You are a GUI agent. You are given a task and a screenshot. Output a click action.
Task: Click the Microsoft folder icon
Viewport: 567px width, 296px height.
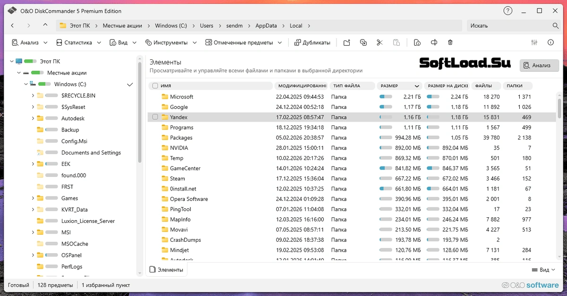pos(165,97)
